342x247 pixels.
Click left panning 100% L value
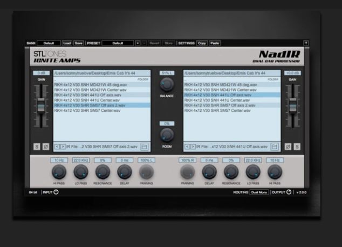point(146,160)
